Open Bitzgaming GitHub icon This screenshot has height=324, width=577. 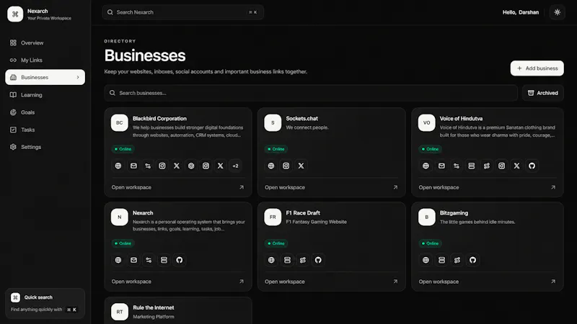(x=472, y=260)
